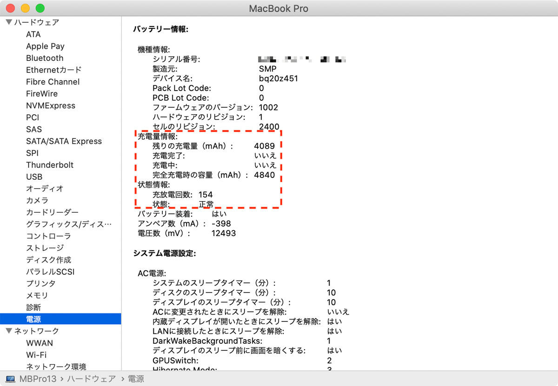The width and height of the screenshot is (558, 386).
Task: Click the GPUSwitch row label
Action: click(x=175, y=360)
